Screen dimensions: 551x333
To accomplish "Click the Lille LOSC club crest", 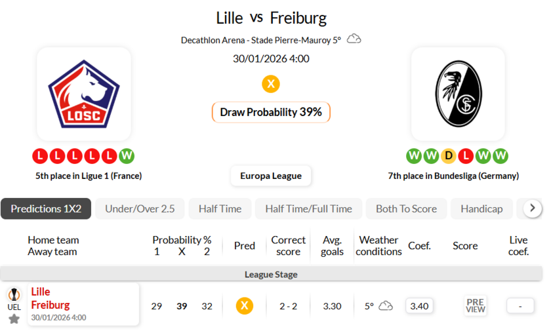I will tap(83, 94).
